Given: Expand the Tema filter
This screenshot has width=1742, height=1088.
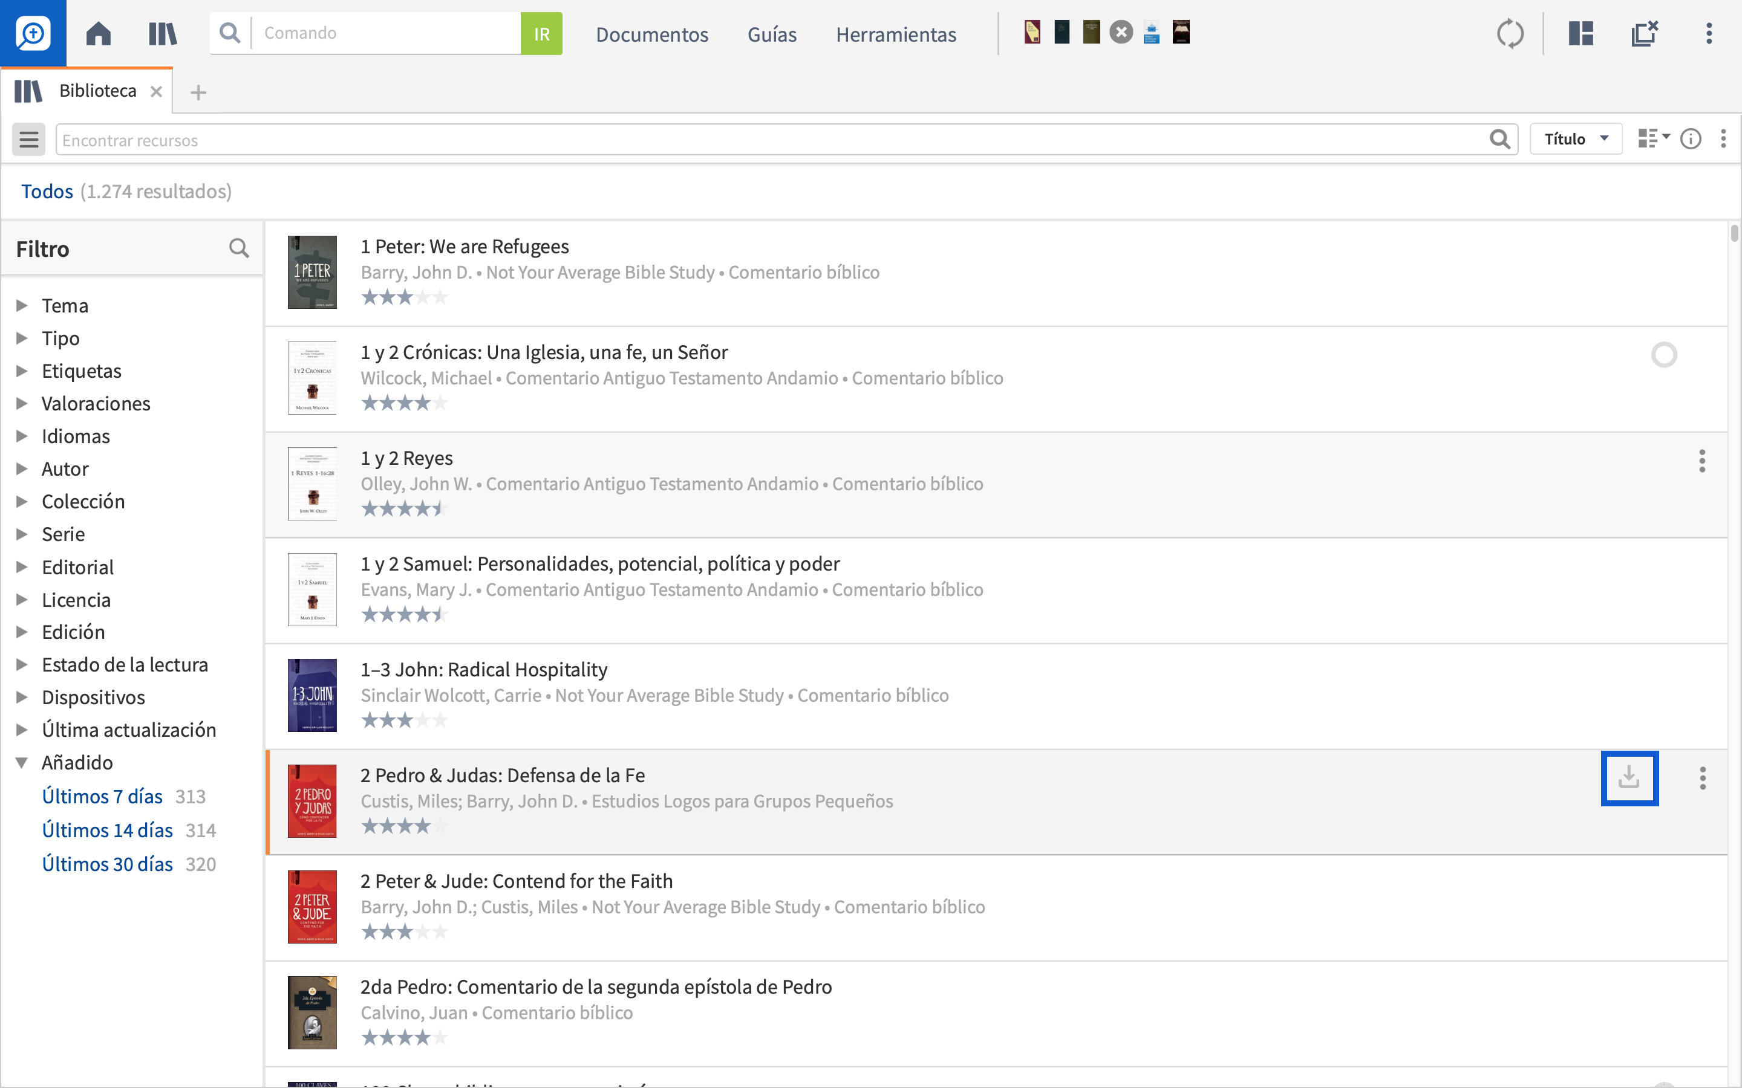Looking at the screenshot, I should click(22, 306).
